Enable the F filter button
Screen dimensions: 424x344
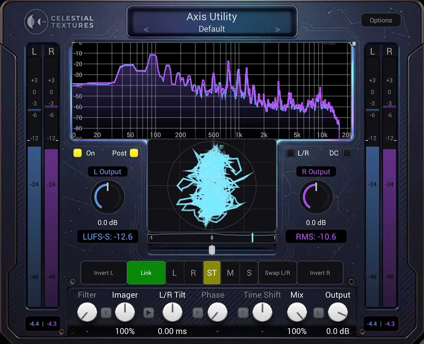coord(106,313)
